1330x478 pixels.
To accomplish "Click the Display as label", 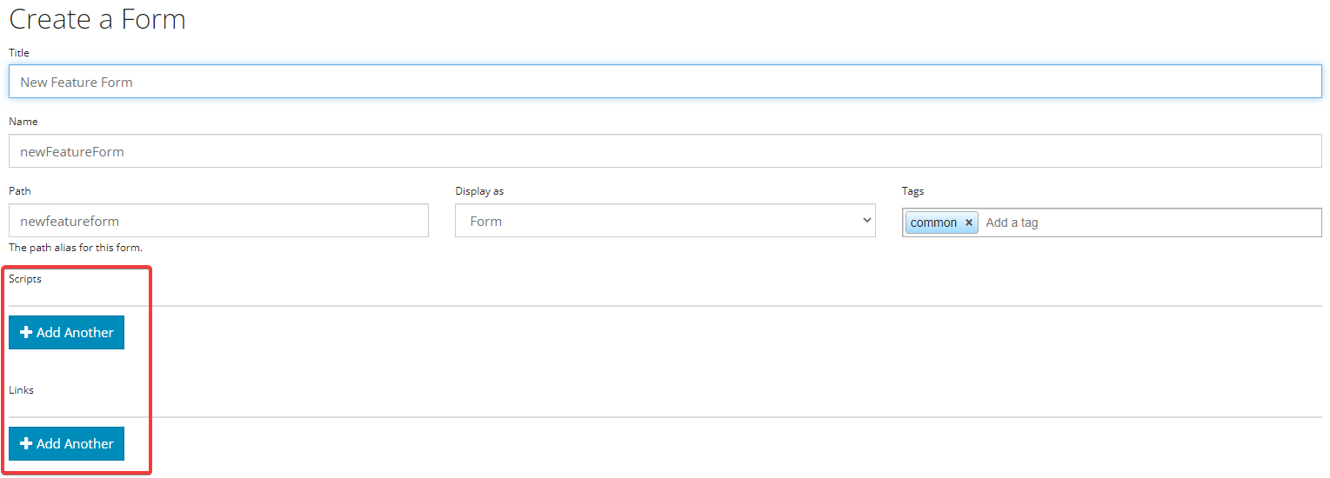I will 479,190.
